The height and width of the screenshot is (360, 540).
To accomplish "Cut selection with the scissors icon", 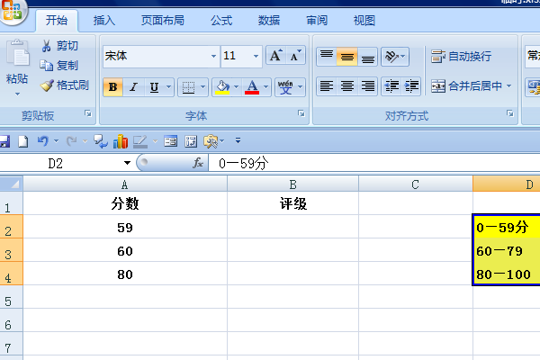I will (46, 46).
